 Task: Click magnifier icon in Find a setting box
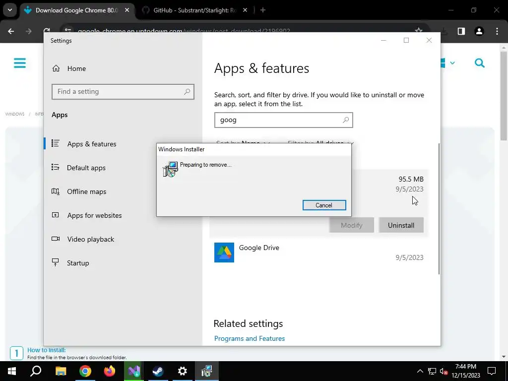pos(187,92)
